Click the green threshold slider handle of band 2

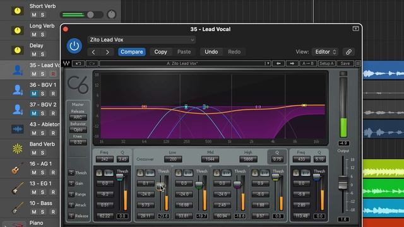(199, 185)
